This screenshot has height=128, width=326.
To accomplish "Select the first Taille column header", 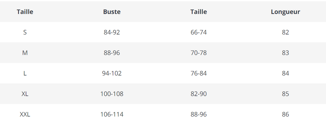I will 25,12.
